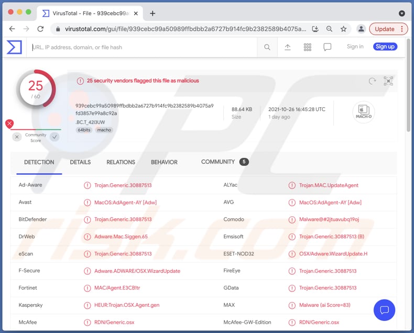
Task: Click the macho tag
Action: tap(104, 130)
